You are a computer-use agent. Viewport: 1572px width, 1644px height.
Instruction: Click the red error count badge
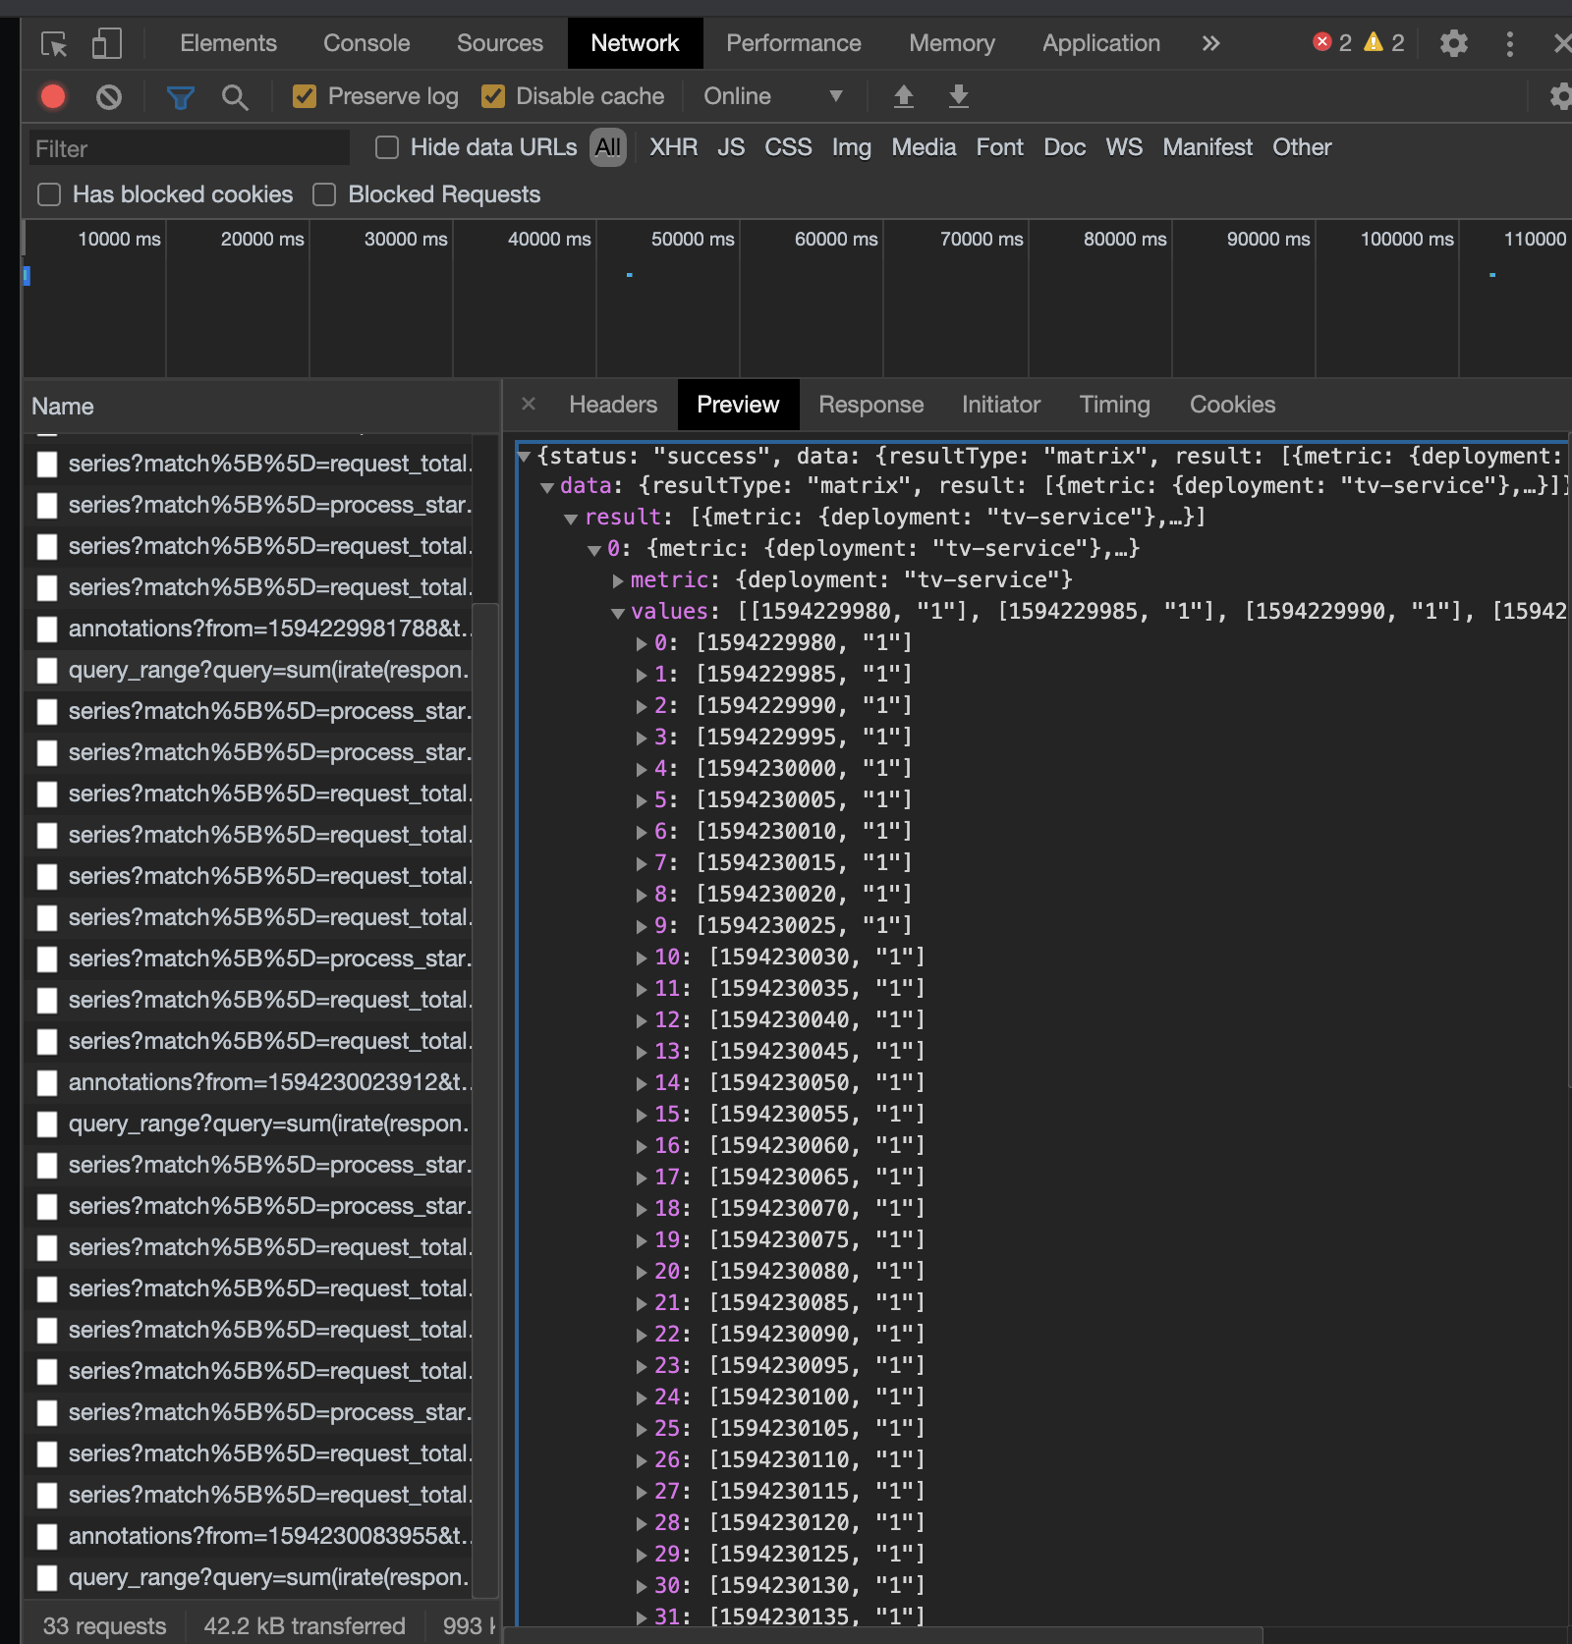(x=1332, y=42)
